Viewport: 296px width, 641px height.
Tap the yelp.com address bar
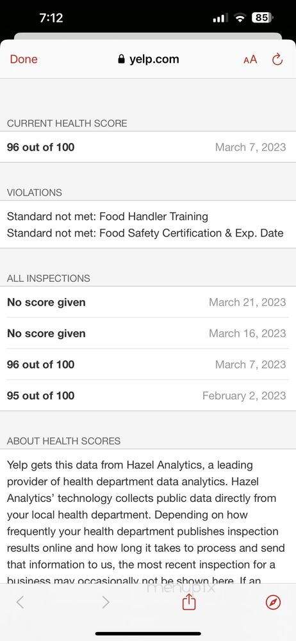tap(149, 59)
